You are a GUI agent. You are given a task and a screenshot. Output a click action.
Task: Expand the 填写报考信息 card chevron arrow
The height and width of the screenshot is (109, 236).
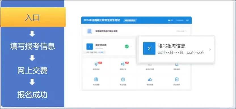(x=210, y=49)
